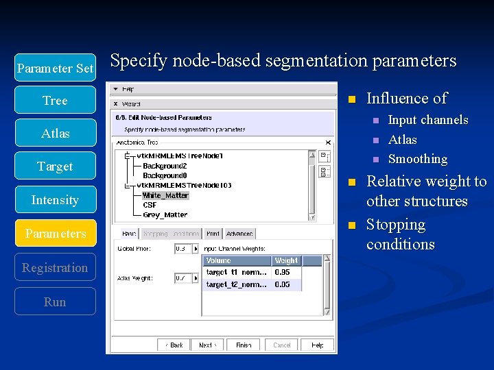The height and width of the screenshot is (370, 494).
Task: Select the Grey_Matter tree node
Action: 165,215
